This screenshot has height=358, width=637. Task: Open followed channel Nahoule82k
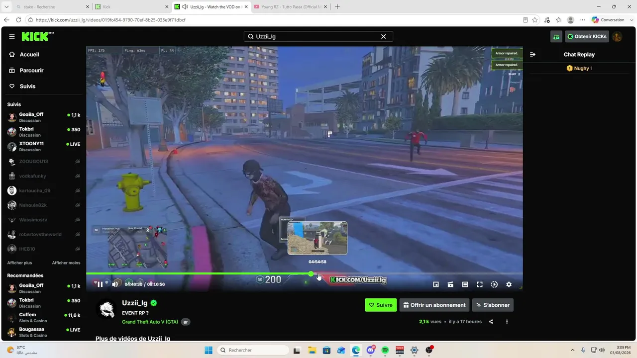click(44, 205)
